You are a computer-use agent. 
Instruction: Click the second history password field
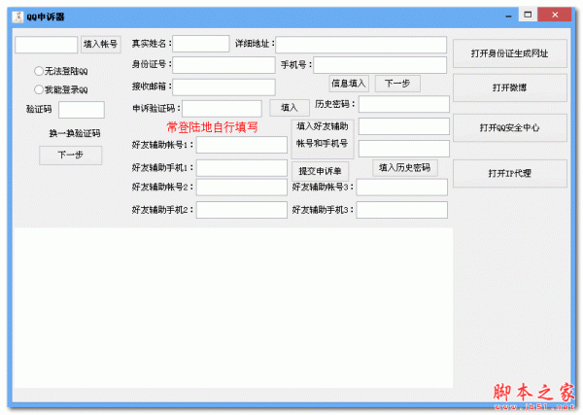pos(404,126)
